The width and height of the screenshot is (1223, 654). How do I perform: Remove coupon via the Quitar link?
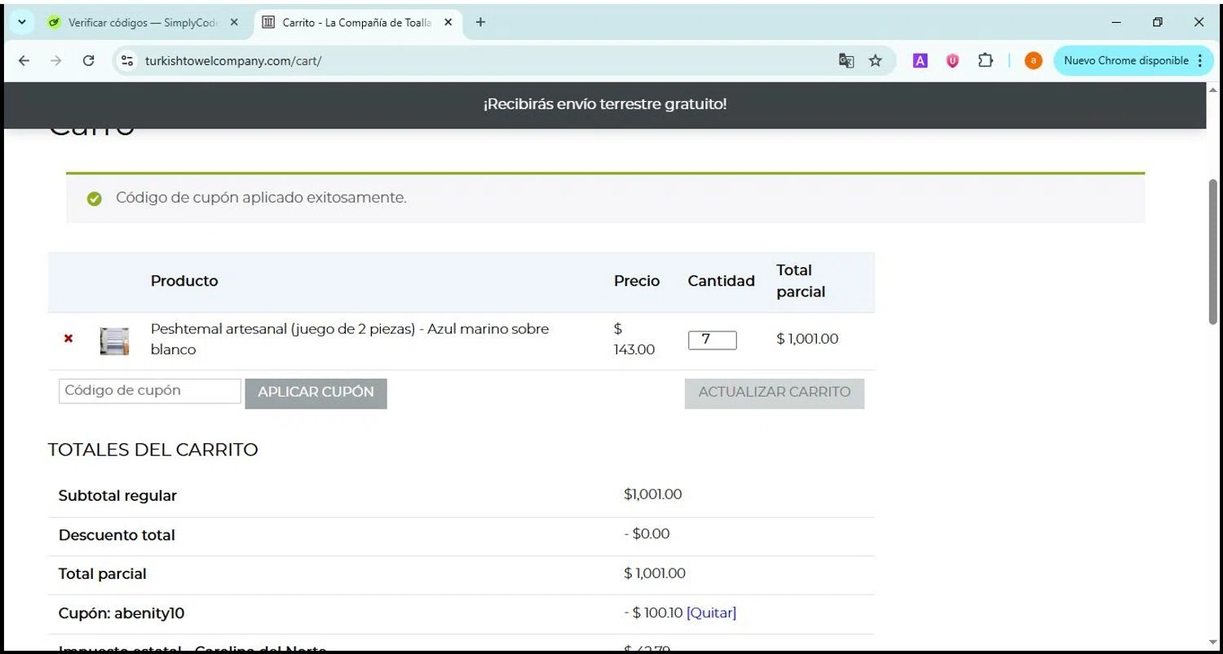711,613
